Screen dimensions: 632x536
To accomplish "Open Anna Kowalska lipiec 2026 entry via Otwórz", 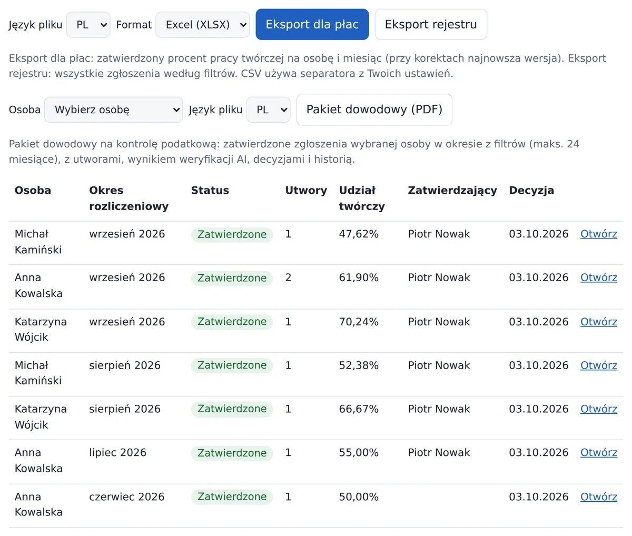I will click(x=599, y=453).
